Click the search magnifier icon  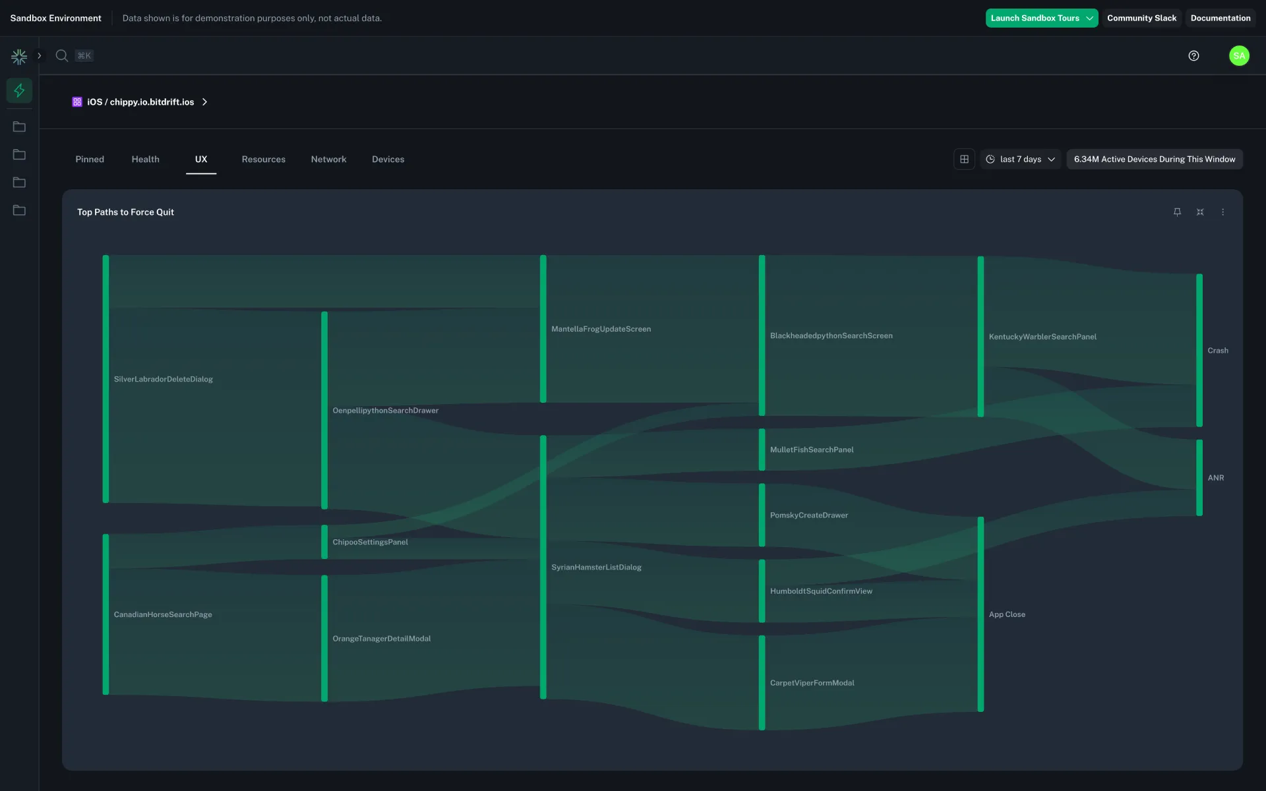pyautogui.click(x=61, y=55)
